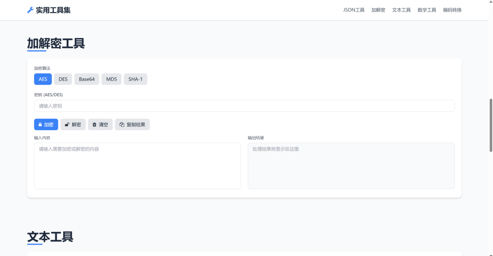493x256 pixels.
Task: Switch algorithm to MD5
Action: pos(111,79)
